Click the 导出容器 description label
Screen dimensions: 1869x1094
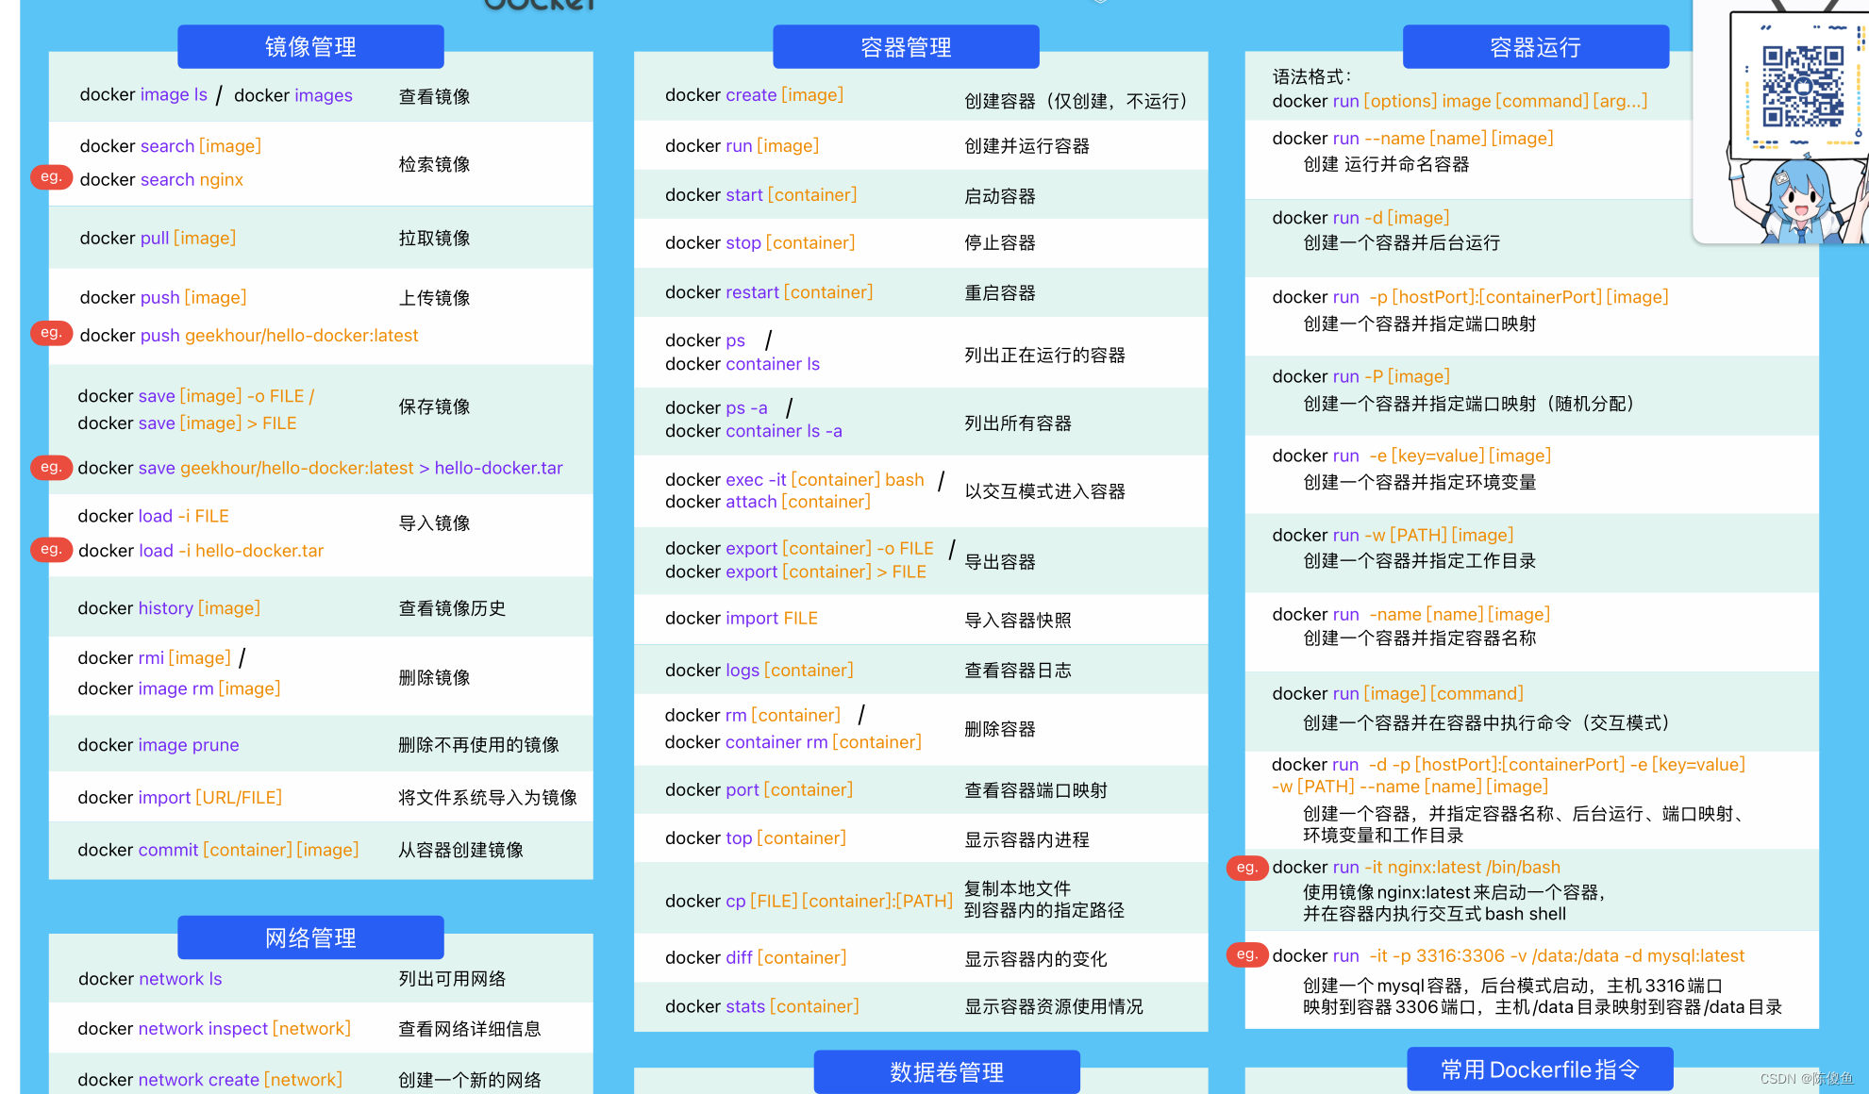[1000, 562]
